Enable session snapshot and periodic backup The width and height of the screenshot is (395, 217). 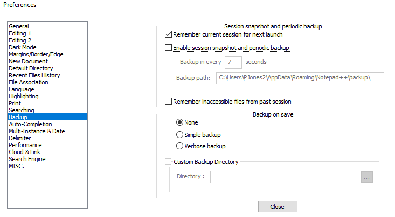(169, 48)
